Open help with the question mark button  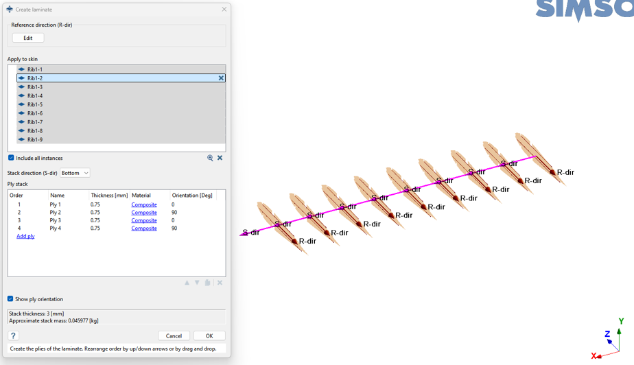pos(13,335)
